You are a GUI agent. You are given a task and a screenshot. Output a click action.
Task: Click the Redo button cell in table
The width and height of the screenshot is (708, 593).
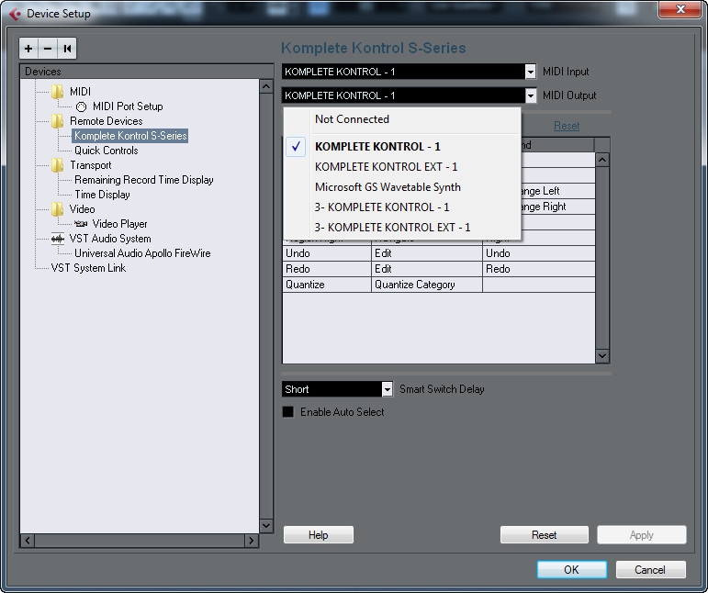pos(327,269)
